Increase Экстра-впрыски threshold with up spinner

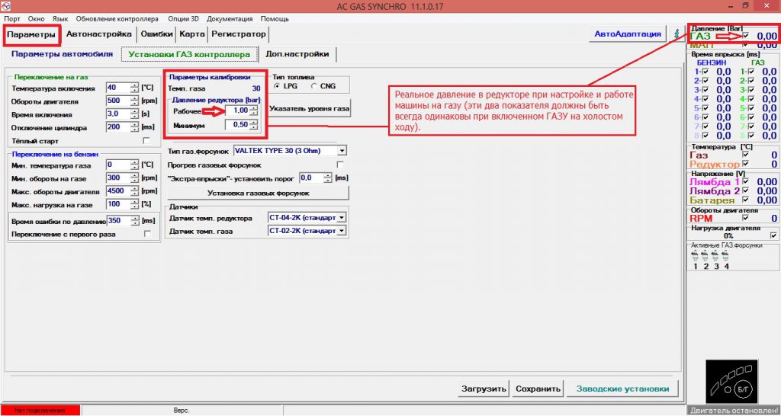point(327,175)
